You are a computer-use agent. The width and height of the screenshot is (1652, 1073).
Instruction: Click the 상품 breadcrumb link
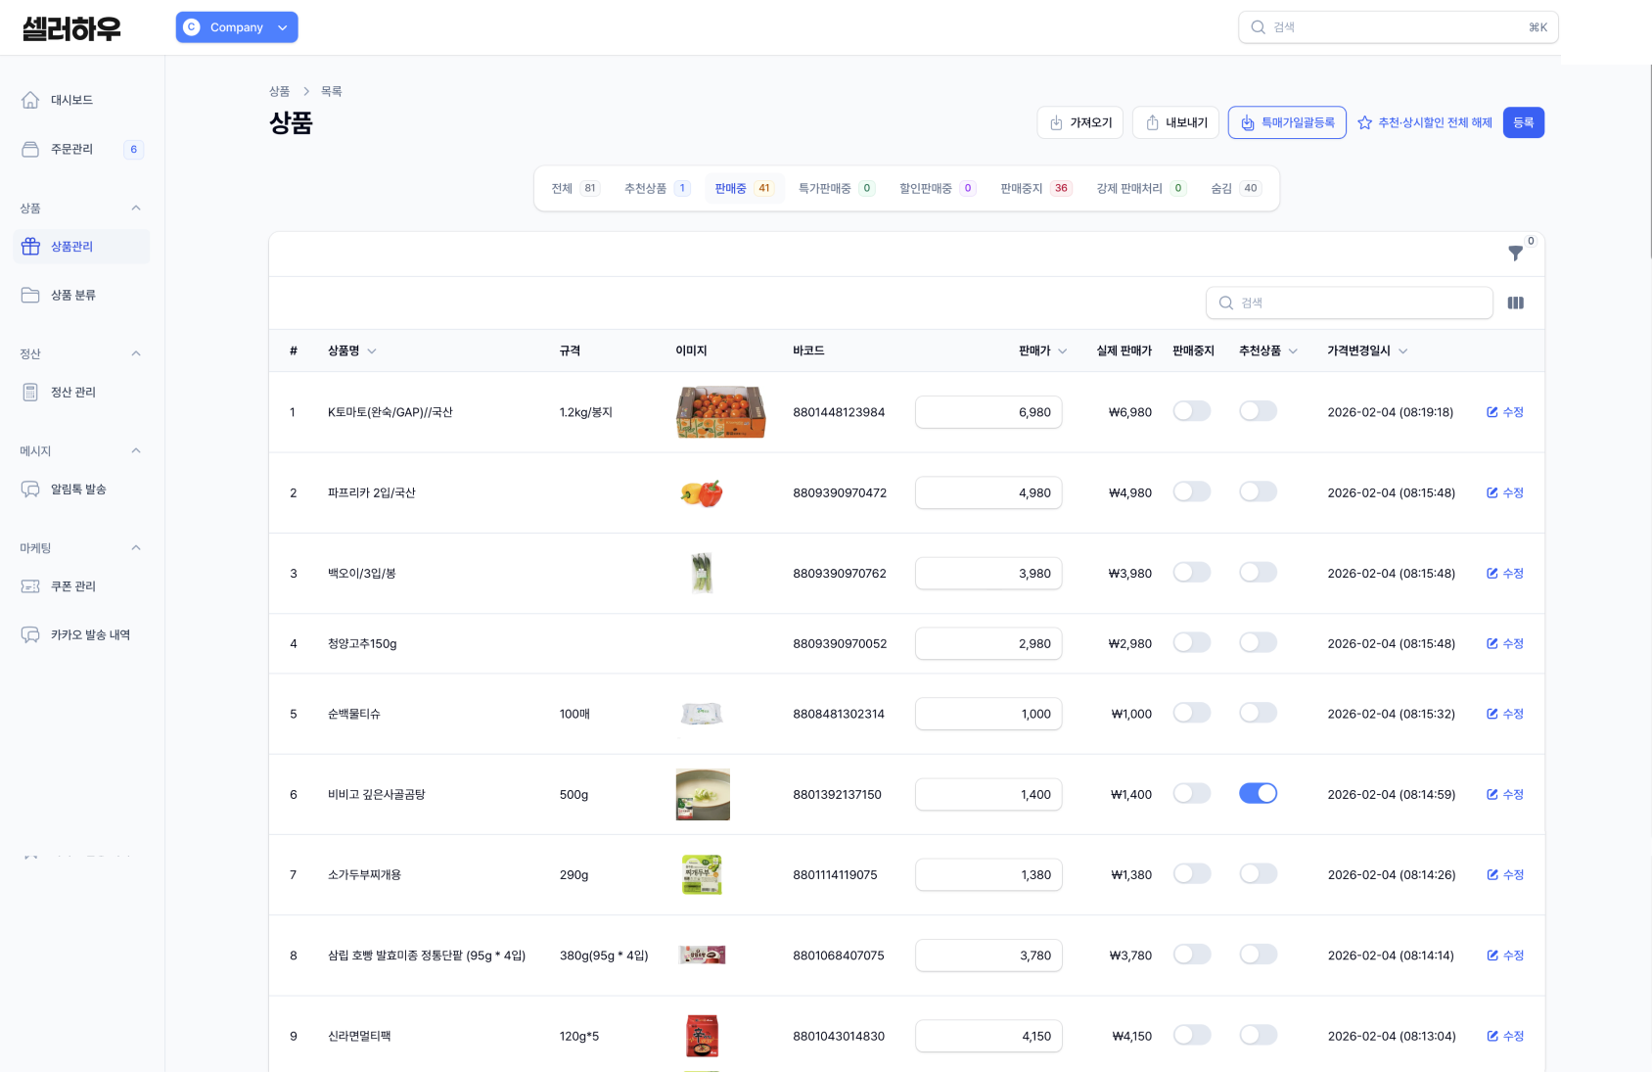click(x=280, y=91)
